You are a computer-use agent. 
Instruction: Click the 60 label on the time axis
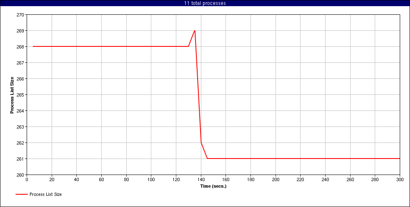point(101,179)
